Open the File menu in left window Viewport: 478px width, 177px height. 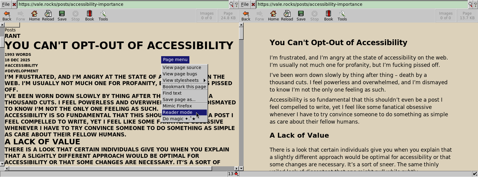6,4
